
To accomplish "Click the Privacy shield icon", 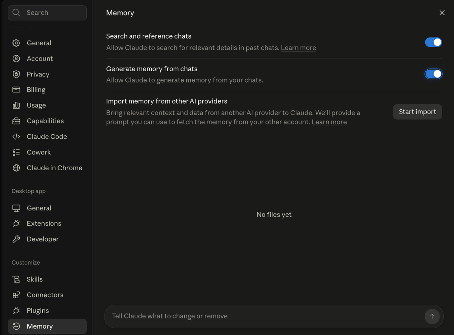I will [16, 74].
